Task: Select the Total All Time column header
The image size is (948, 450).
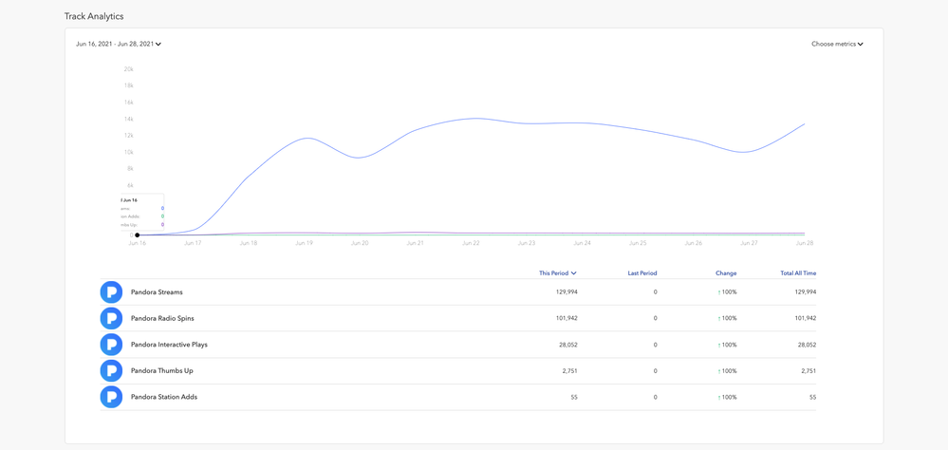Action: (798, 273)
